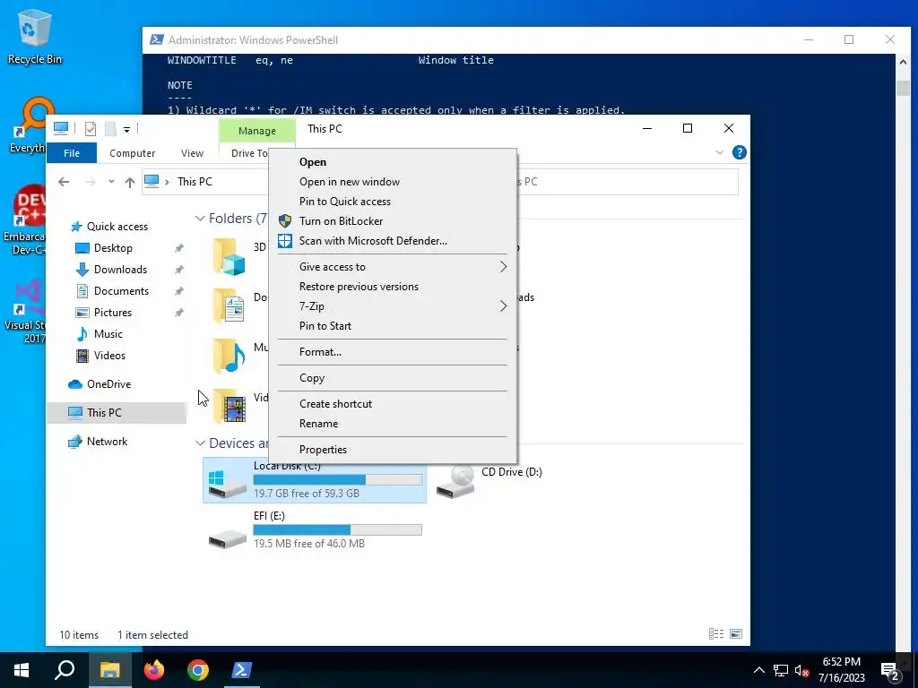The image size is (918, 688).
Task: Choose Pin to Quick access
Action: (x=393, y=202)
